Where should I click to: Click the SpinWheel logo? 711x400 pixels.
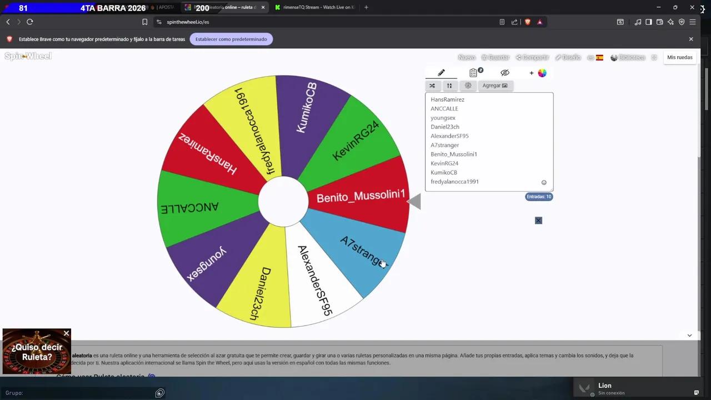[28, 56]
